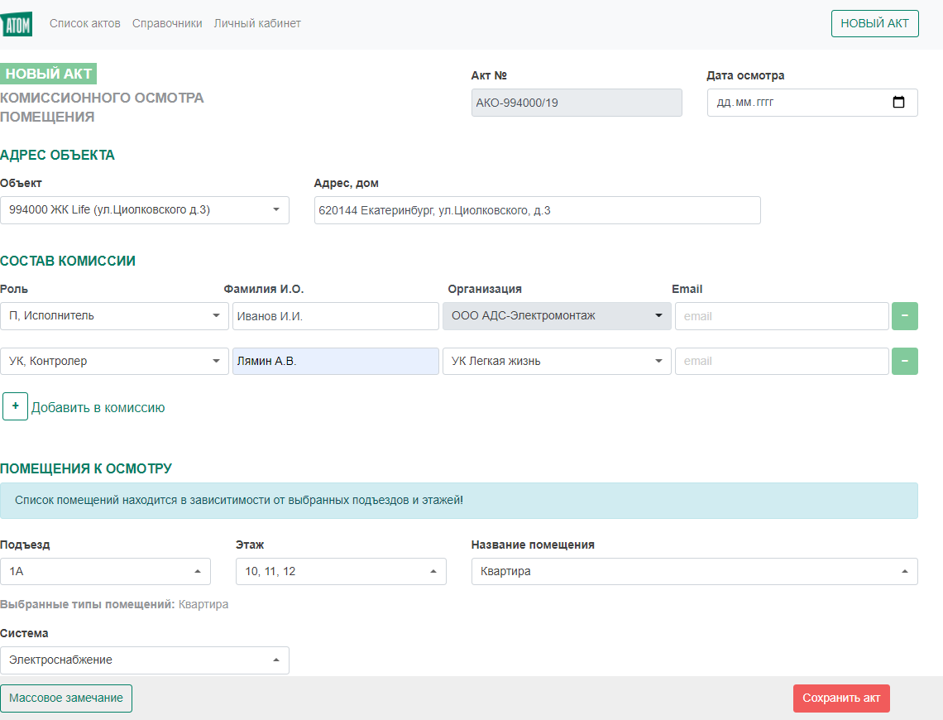Expand the role dropdown showing УК, Контролер
The image size is (943, 720).
click(x=114, y=361)
